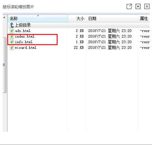
Task: Select the wizard.html file name
Action: pyautogui.click(x=26, y=47)
